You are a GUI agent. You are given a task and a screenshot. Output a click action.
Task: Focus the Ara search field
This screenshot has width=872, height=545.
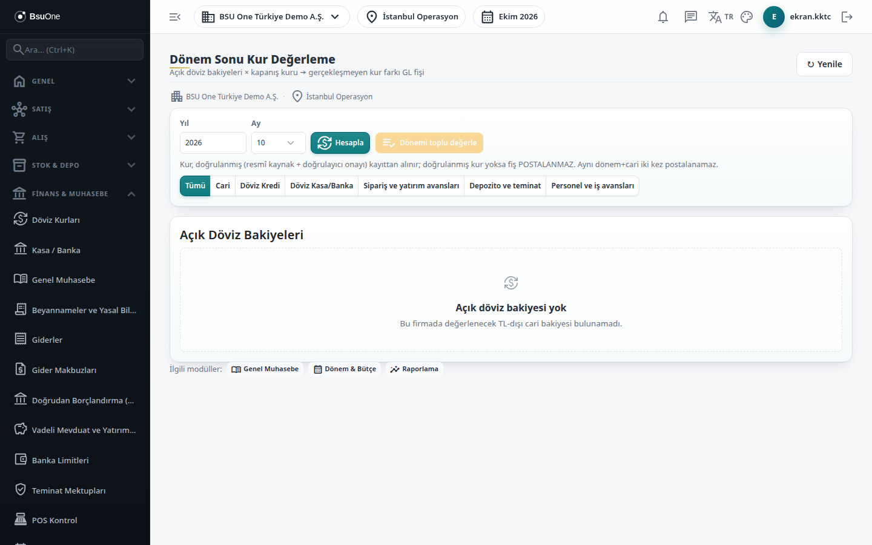75,50
